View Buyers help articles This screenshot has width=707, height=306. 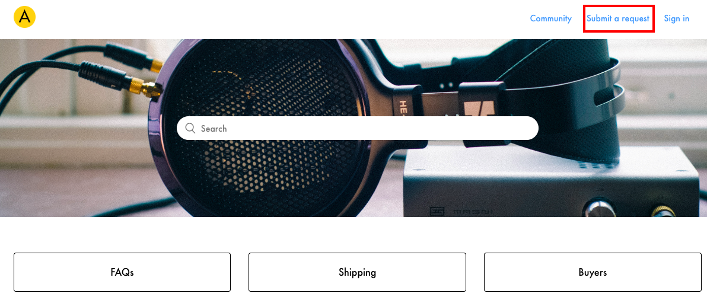(x=593, y=272)
